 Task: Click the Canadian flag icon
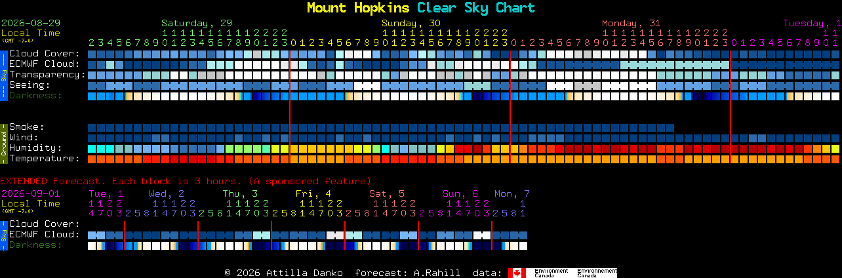coord(517,273)
